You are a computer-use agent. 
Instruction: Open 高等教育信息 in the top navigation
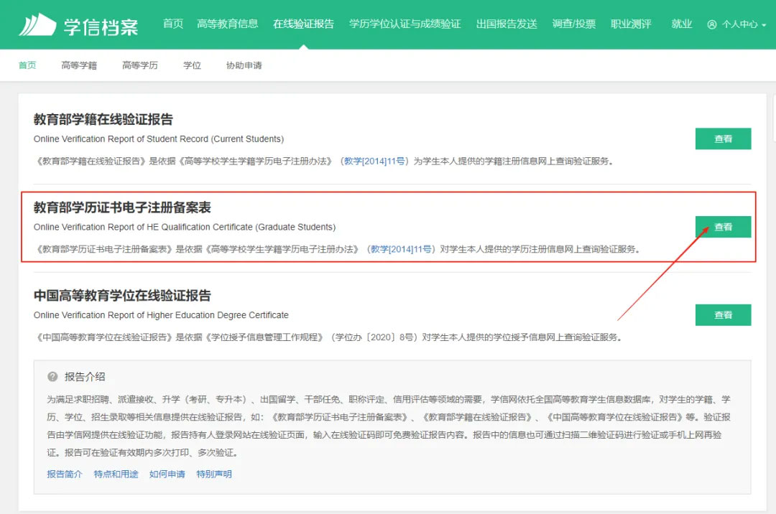click(227, 24)
